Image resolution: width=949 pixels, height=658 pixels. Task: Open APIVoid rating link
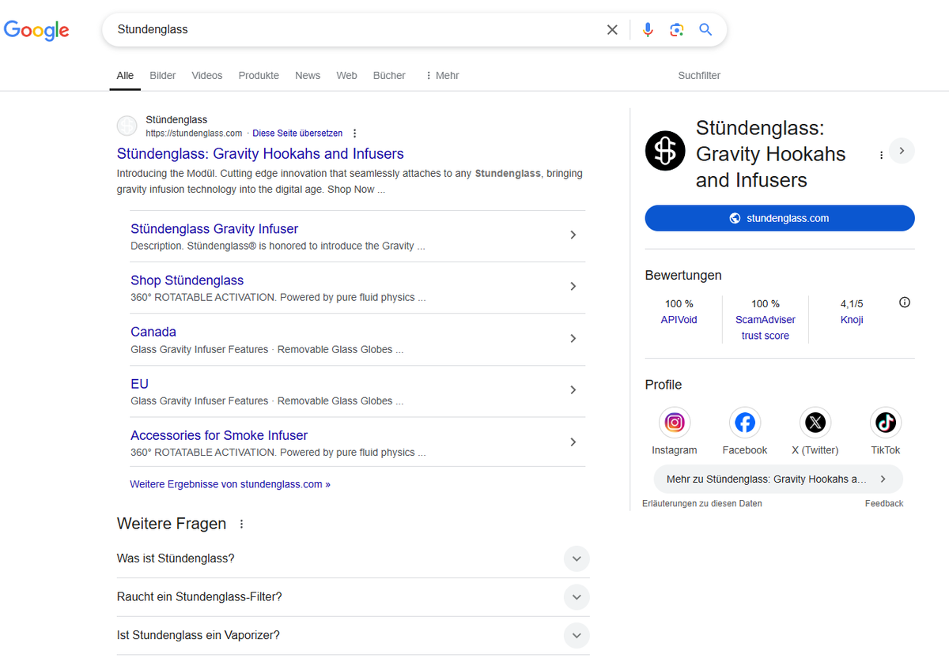[x=679, y=320]
